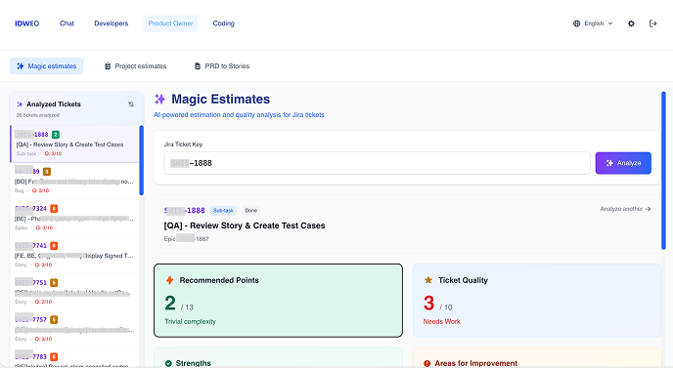Click the orange points badge on ticket 7324

(54, 209)
